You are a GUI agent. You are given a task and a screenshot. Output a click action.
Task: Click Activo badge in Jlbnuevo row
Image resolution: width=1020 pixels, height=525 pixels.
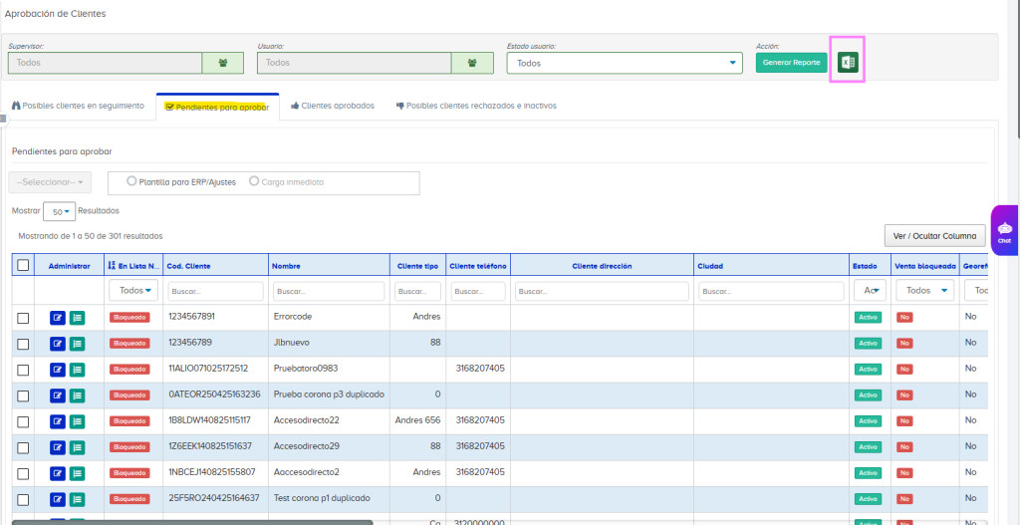[x=867, y=343]
